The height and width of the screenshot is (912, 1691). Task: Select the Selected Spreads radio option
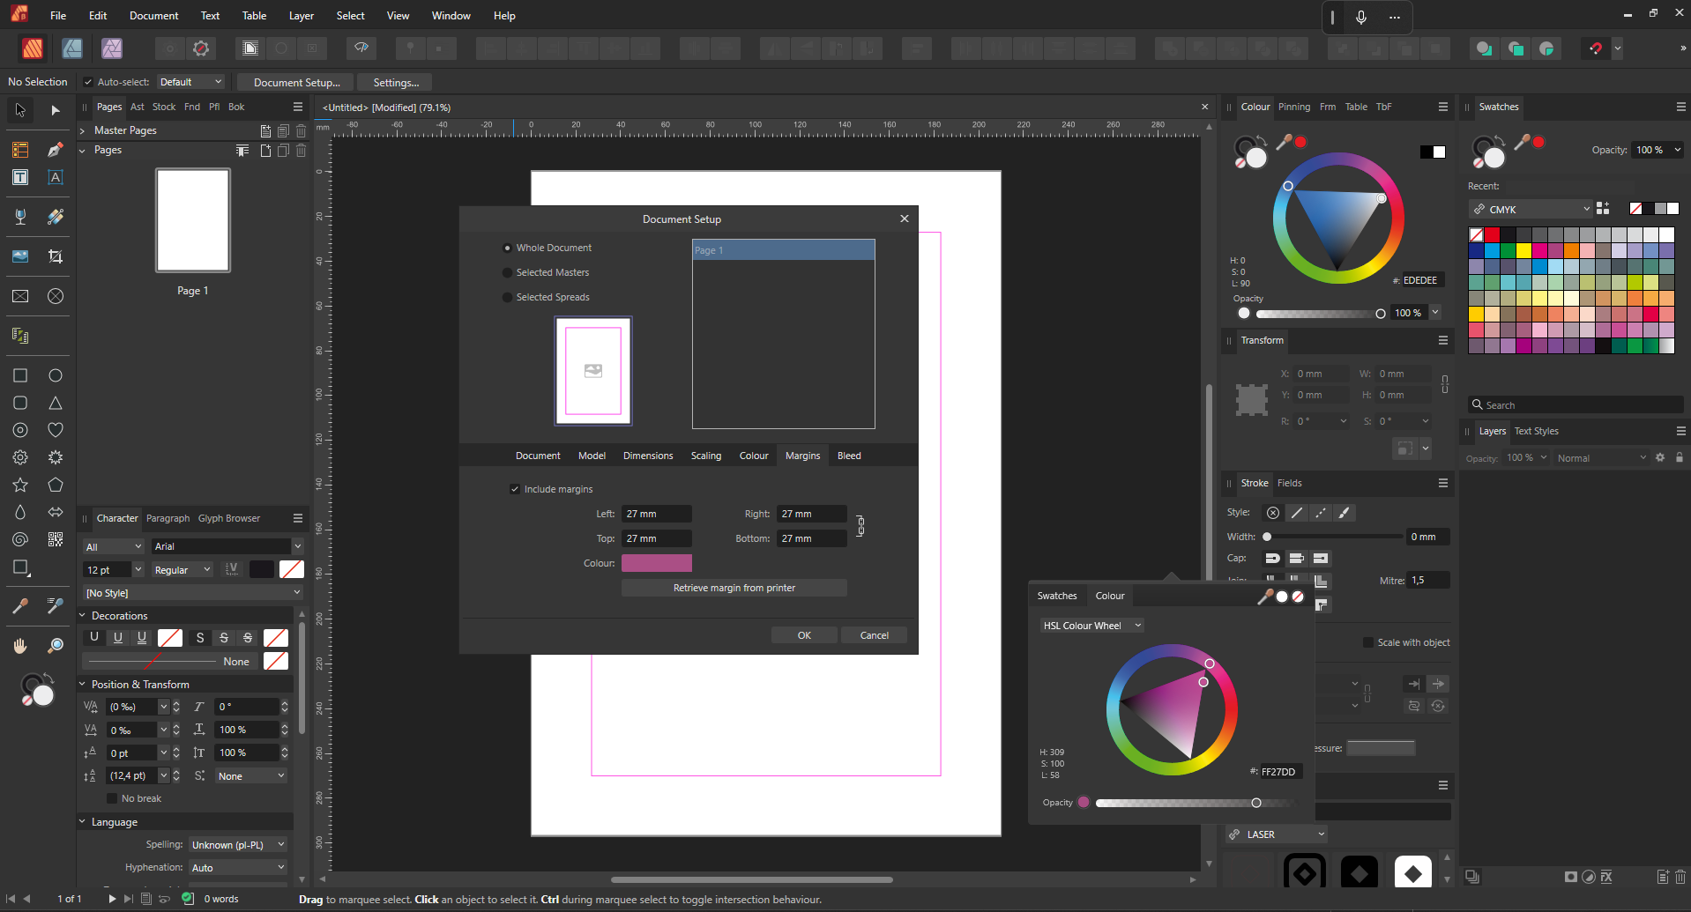pos(507,298)
